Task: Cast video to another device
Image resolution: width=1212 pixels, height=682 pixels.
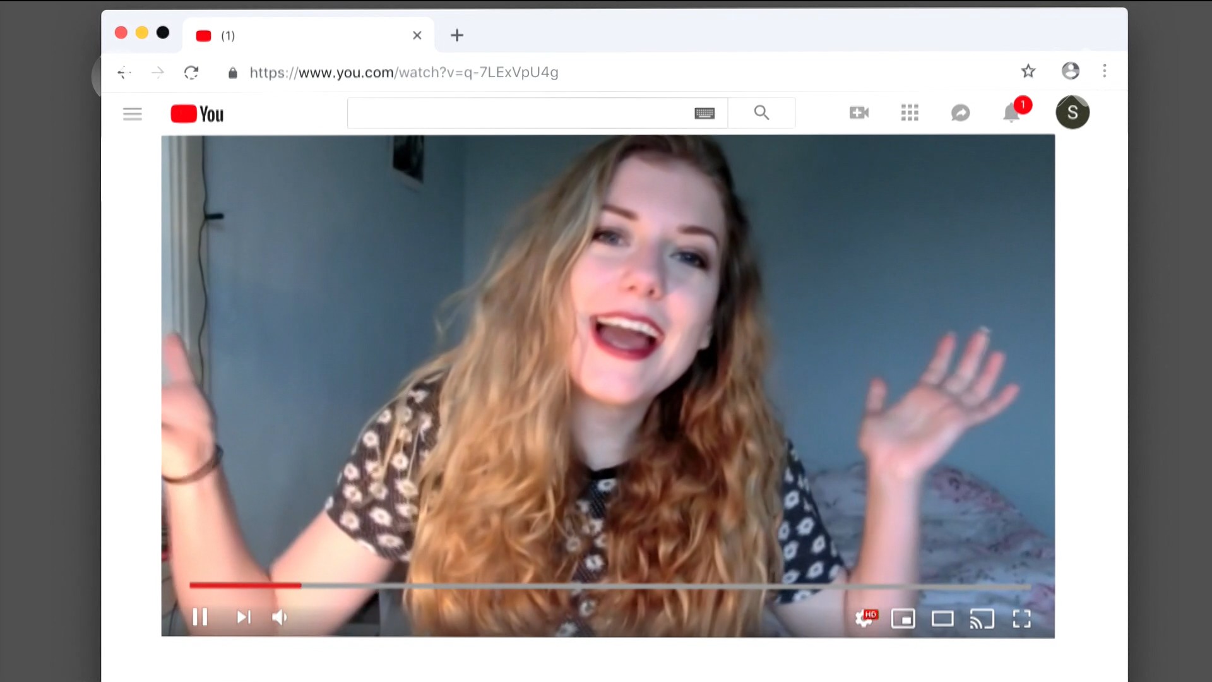Action: pyautogui.click(x=982, y=619)
